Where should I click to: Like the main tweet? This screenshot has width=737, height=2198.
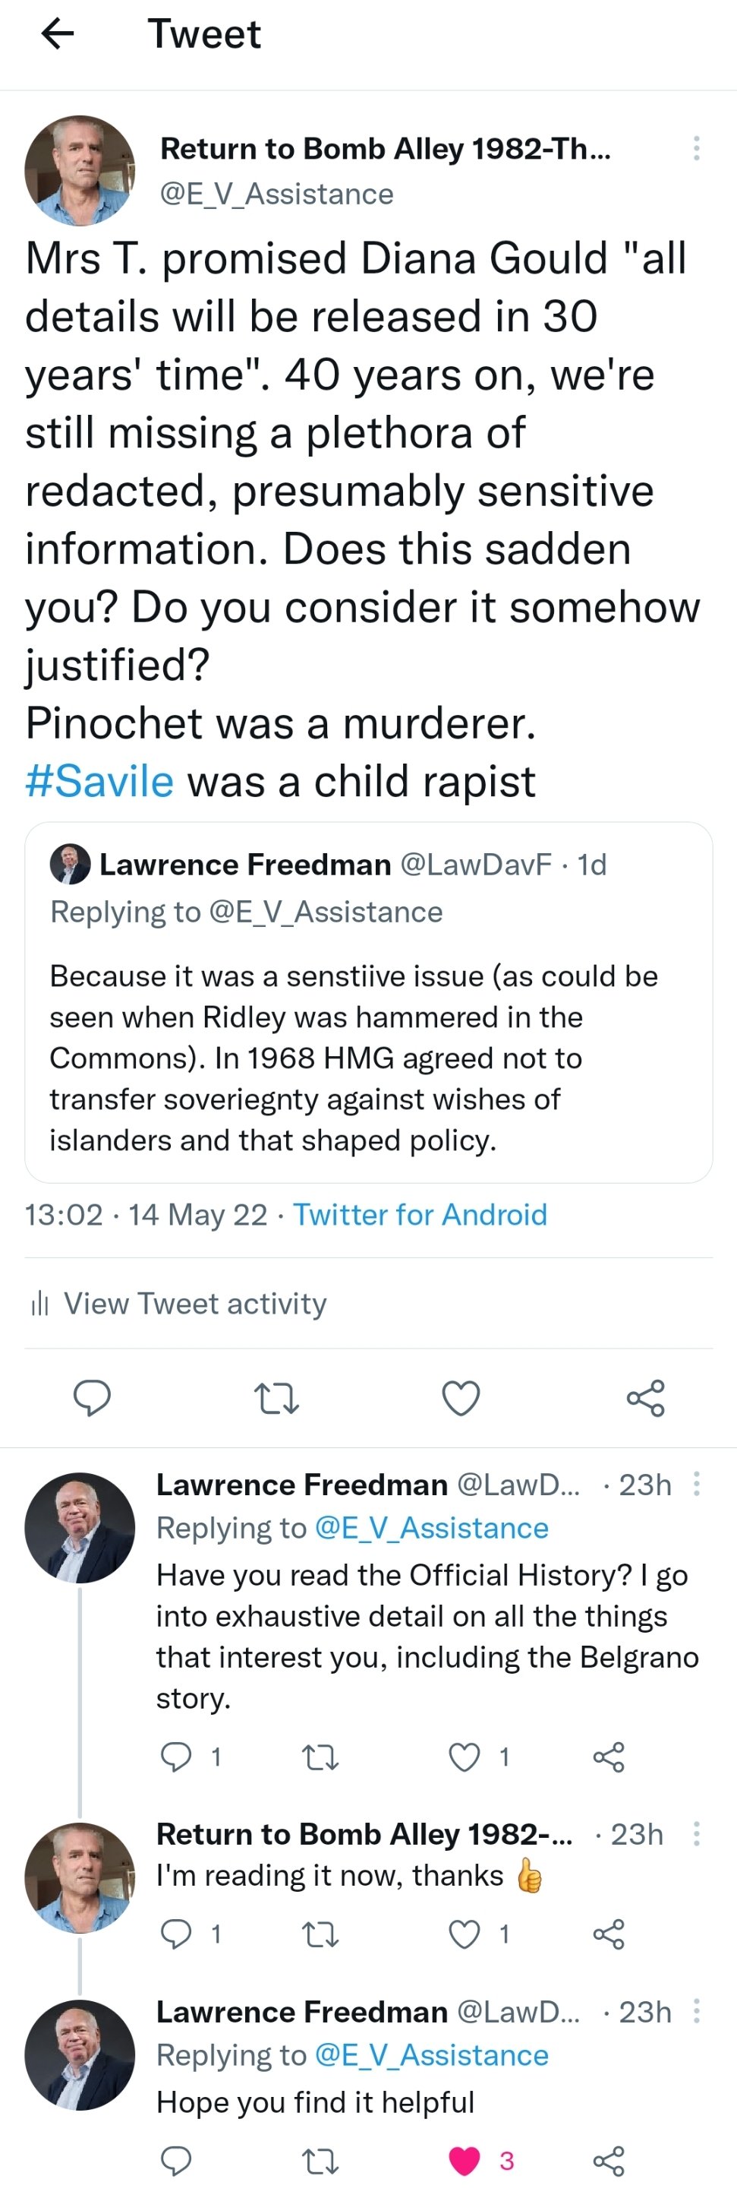click(x=461, y=1399)
